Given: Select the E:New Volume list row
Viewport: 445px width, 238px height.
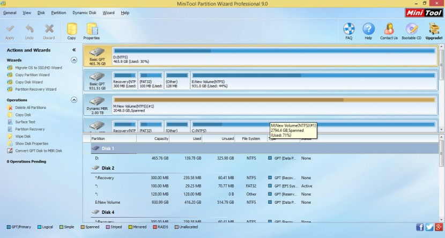Looking at the screenshot, I should (261, 202).
